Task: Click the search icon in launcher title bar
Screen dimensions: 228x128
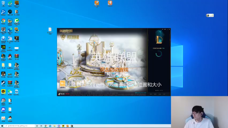Action: (162, 29)
